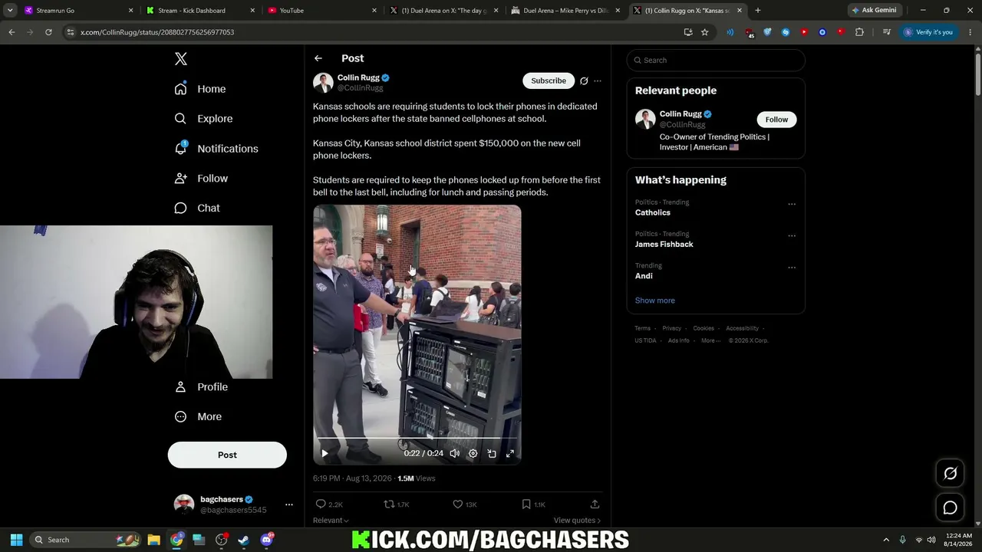Click the View quotes link

click(x=577, y=521)
